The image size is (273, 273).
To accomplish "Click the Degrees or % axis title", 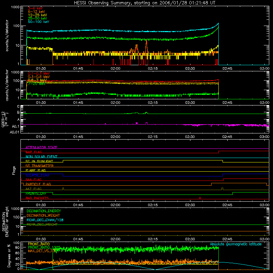I will pos(9,256).
